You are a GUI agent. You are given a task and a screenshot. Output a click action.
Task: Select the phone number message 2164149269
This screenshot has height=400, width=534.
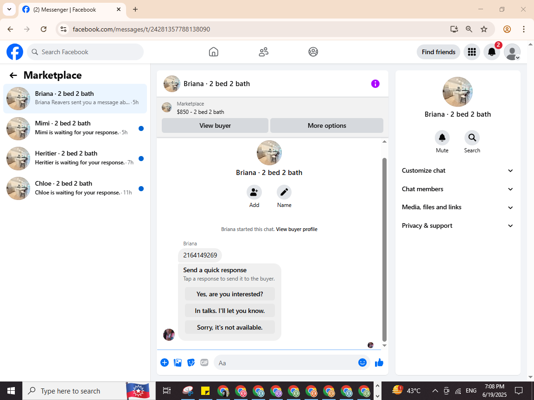[200, 256]
